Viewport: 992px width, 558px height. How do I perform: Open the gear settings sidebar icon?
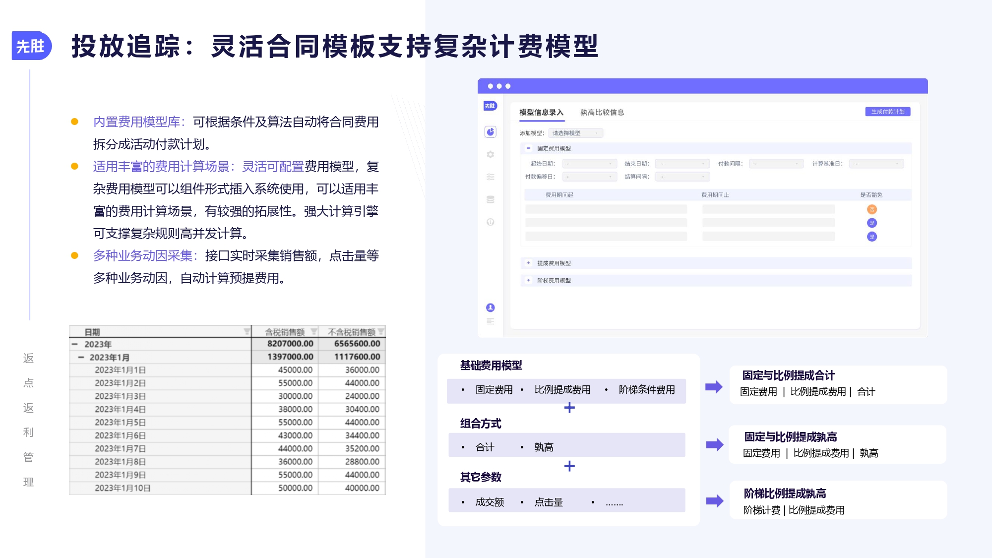(x=491, y=154)
